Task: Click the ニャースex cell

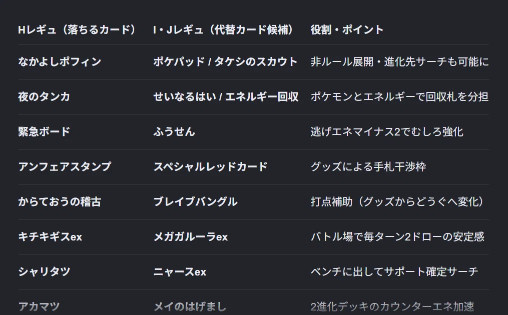Action: pos(180,271)
